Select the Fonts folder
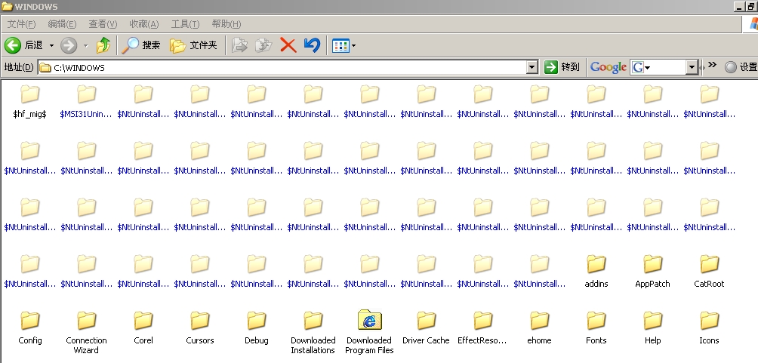758x363 pixels. point(596,328)
